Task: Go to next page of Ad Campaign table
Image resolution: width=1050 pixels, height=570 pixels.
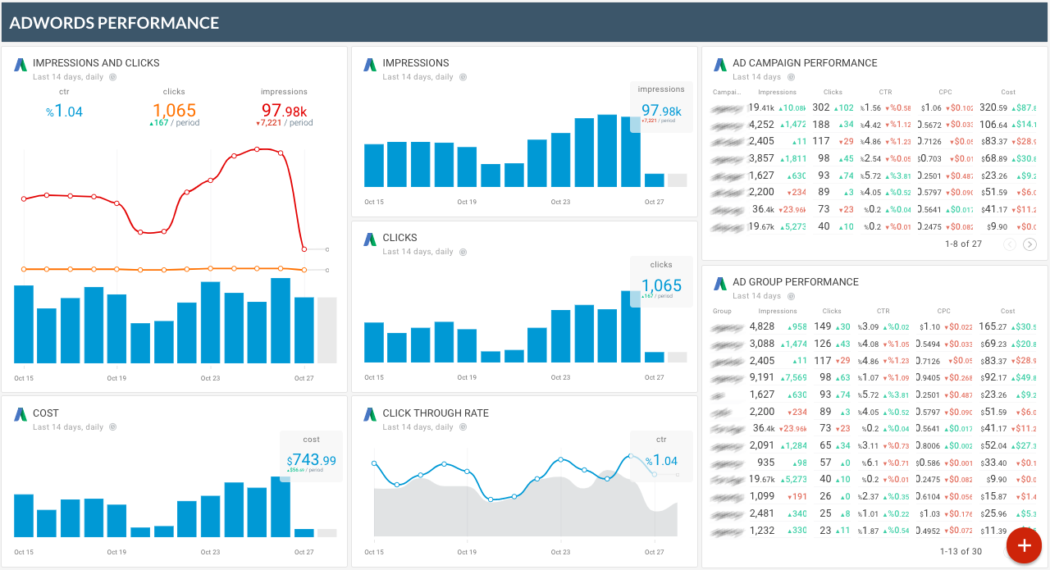Action: pos(1030,244)
